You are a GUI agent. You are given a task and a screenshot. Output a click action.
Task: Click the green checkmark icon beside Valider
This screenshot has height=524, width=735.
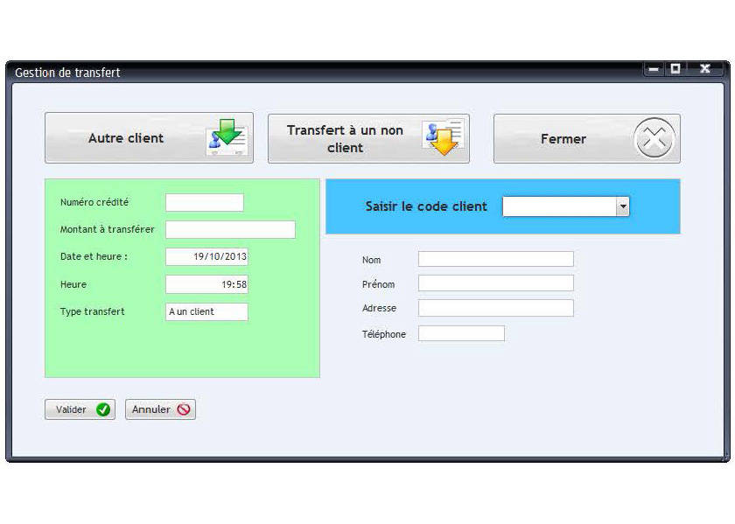point(103,409)
